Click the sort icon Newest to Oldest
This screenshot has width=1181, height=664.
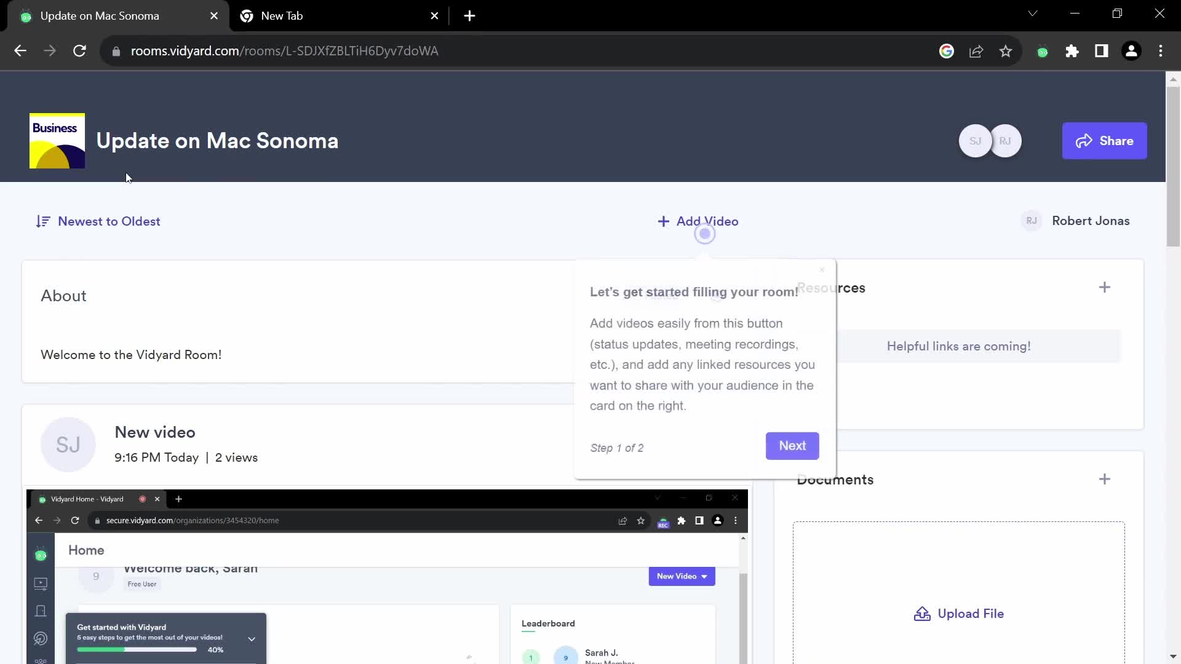coord(43,221)
